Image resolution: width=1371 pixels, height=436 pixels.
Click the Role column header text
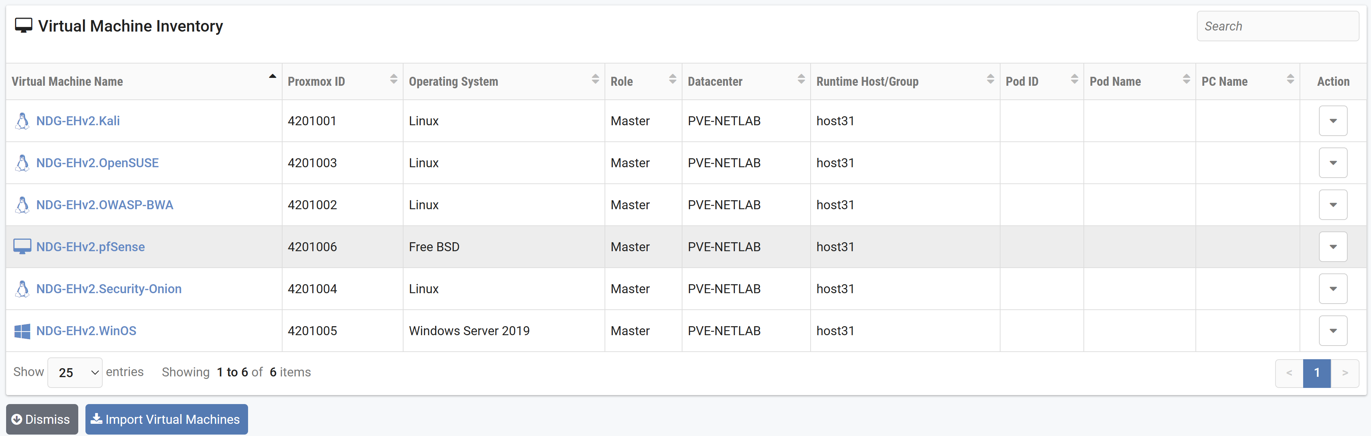coord(622,82)
